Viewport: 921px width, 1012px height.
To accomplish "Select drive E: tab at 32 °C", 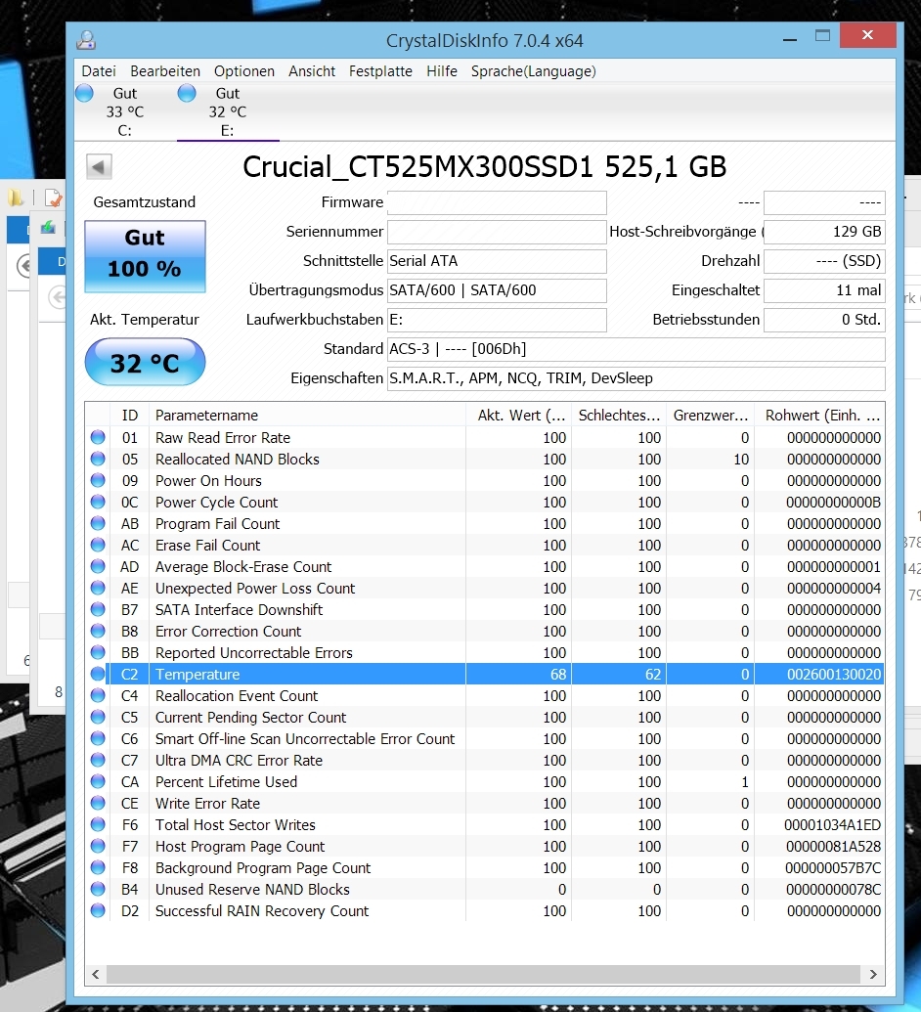I will coord(227,111).
